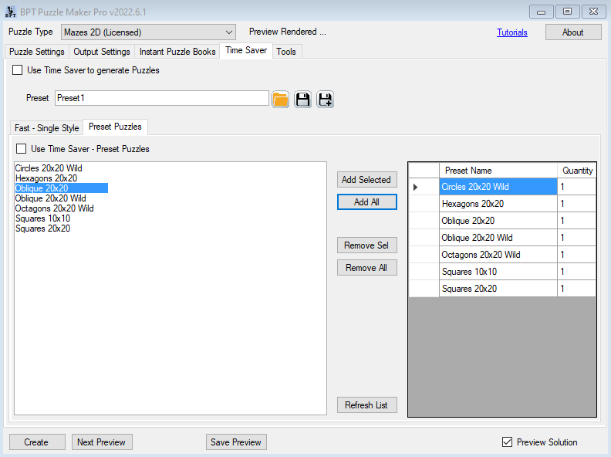Enable Use Time Saver to generate Puzzles
Screen dimensions: 611x457
point(18,70)
